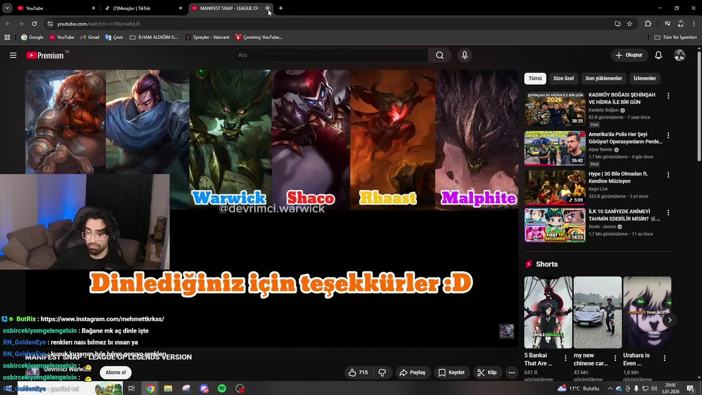
Task: Select the Size özel filter chip
Action: tap(563, 78)
